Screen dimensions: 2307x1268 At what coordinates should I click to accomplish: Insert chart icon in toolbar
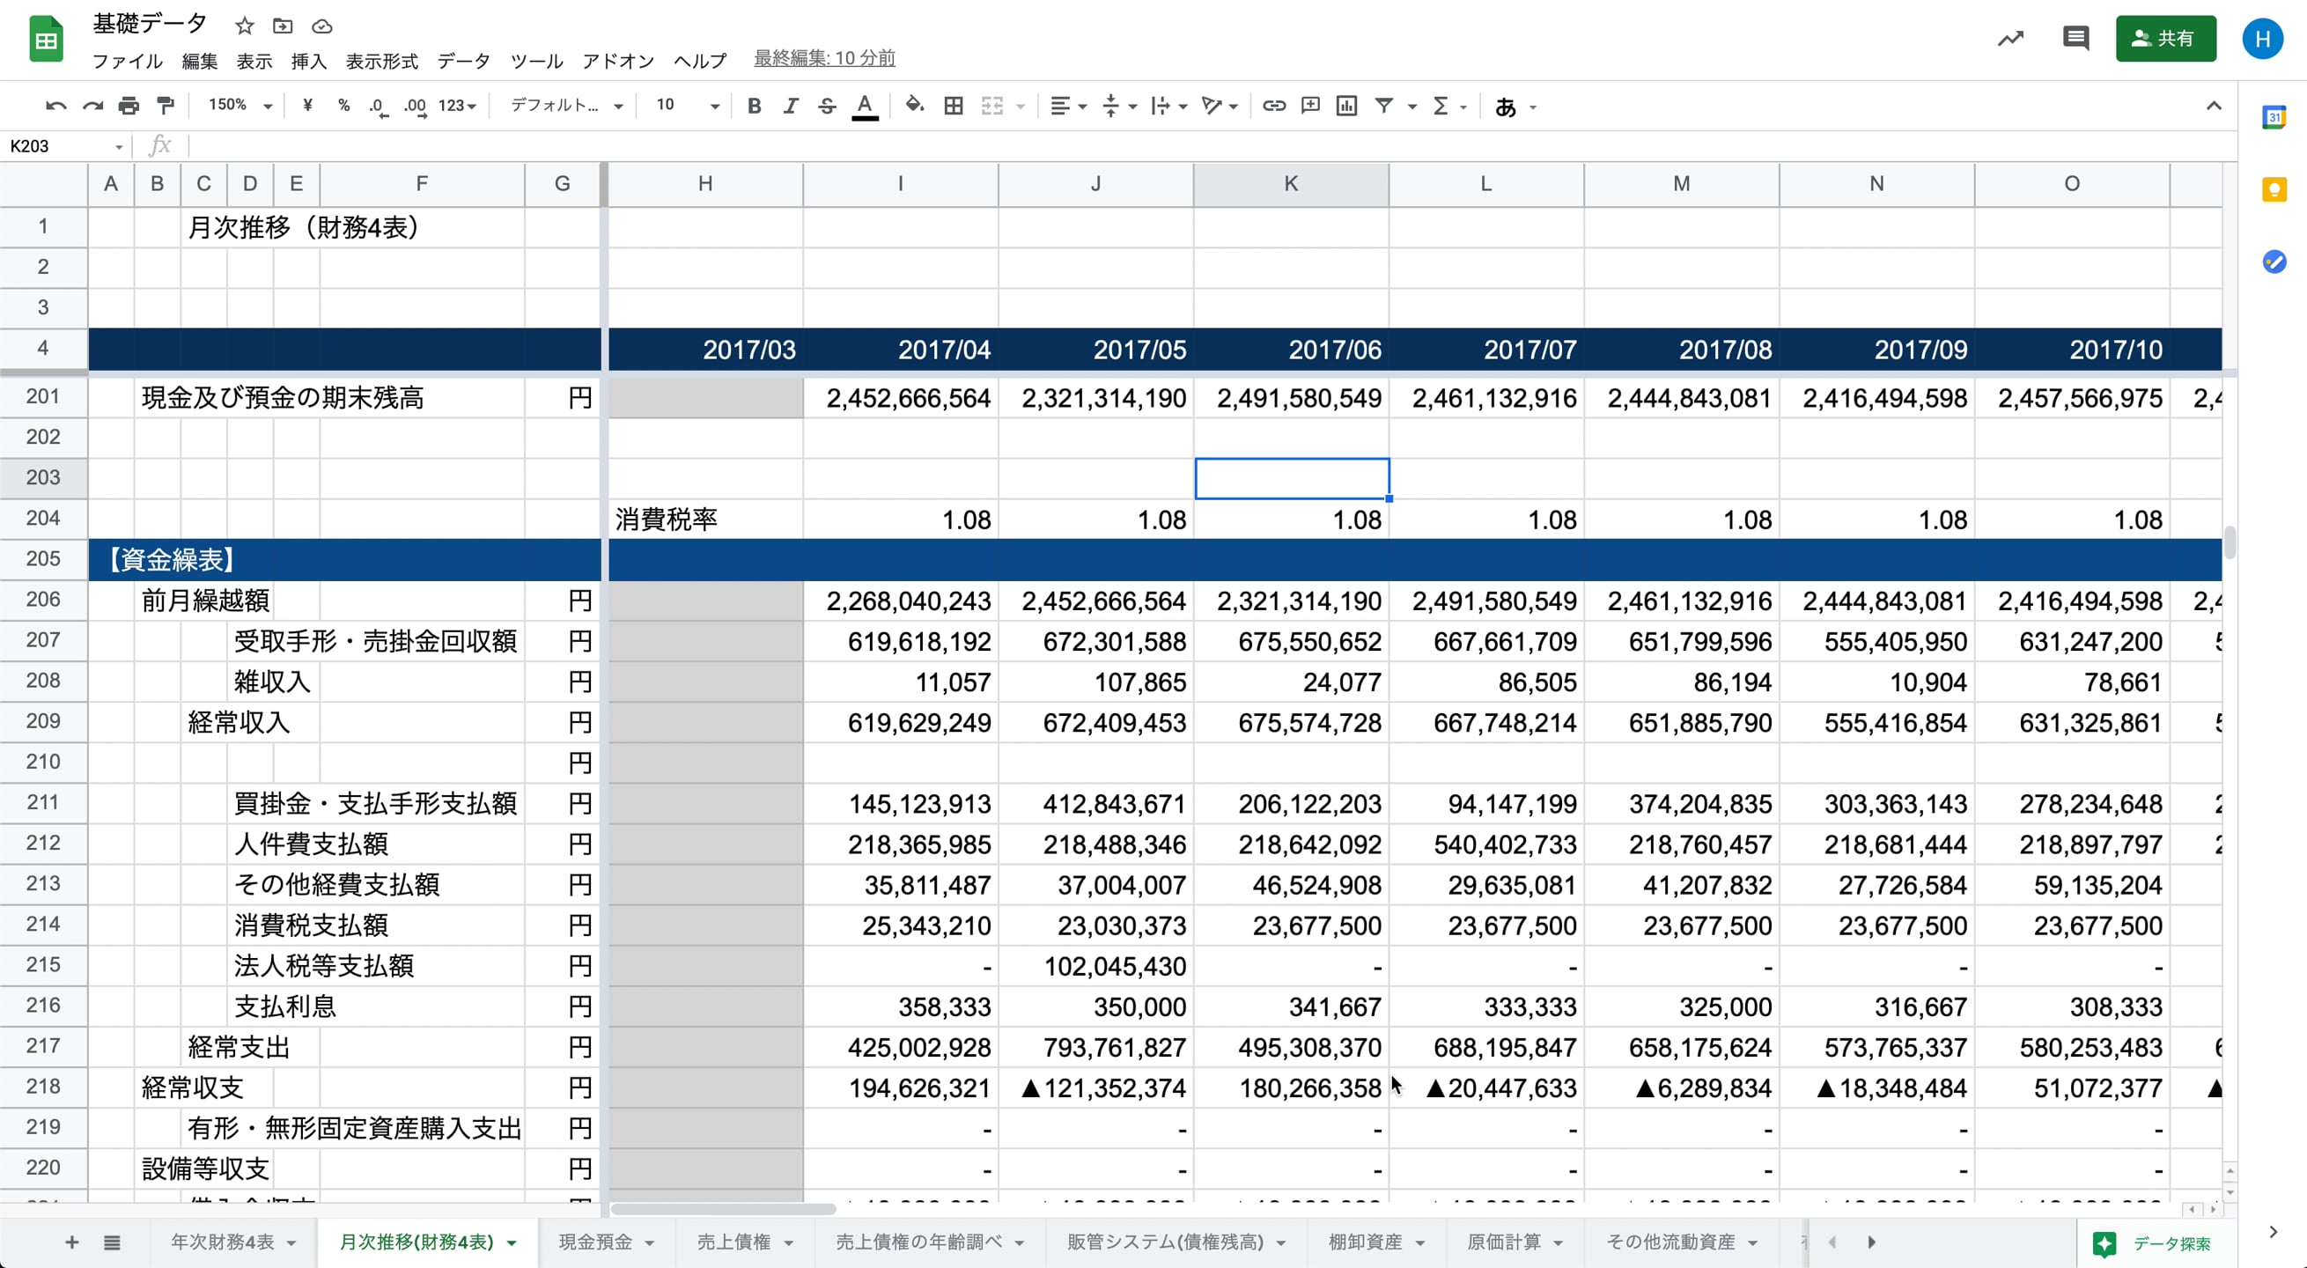click(1346, 106)
